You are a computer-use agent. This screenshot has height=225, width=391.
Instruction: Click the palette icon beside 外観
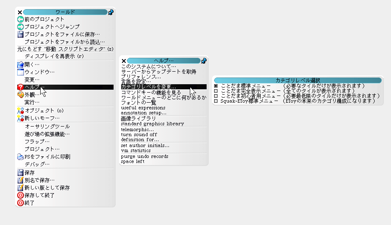[20, 95]
